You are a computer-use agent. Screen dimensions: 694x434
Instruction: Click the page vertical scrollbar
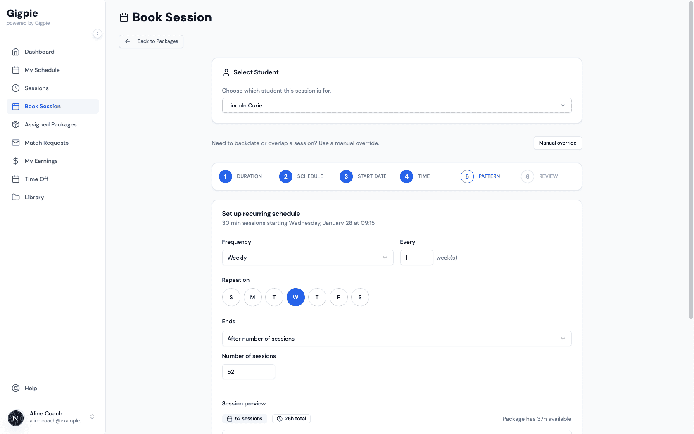[691, 165]
